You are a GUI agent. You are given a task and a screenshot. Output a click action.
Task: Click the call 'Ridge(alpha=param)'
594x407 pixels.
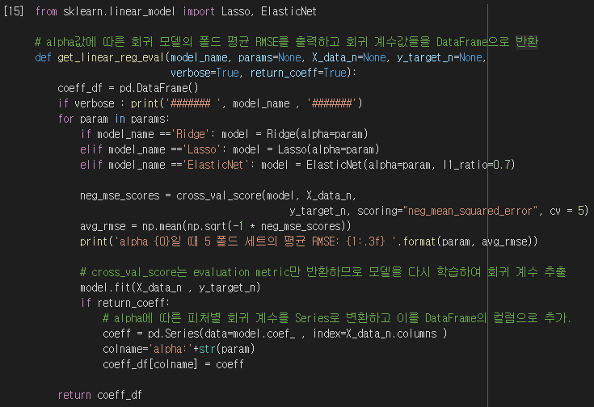317,134
